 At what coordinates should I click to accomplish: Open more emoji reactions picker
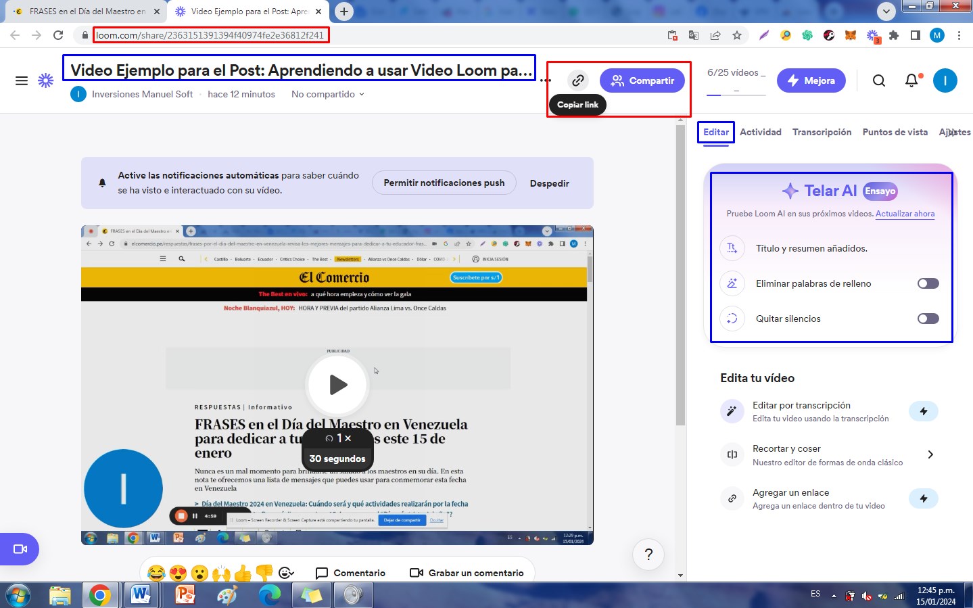pyautogui.click(x=286, y=573)
